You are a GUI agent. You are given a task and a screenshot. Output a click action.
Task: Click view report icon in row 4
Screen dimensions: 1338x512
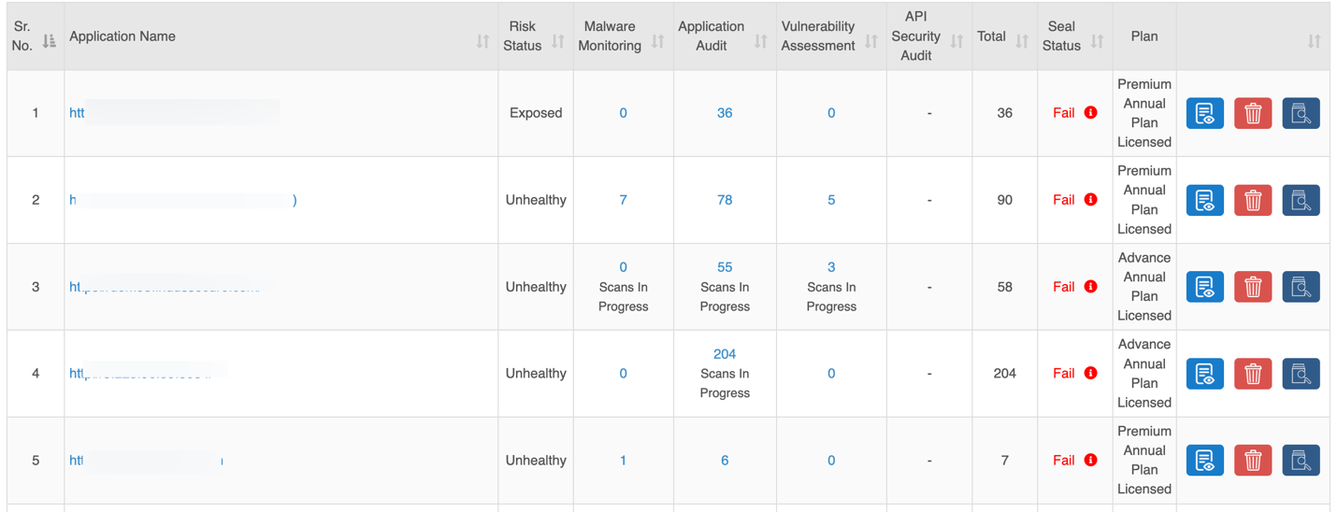click(x=1204, y=374)
